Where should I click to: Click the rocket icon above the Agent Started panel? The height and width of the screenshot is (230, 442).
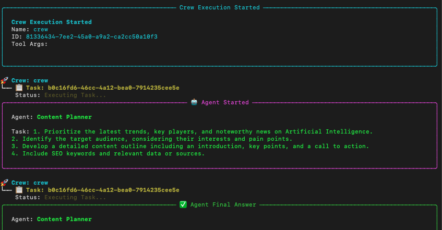coord(5,80)
